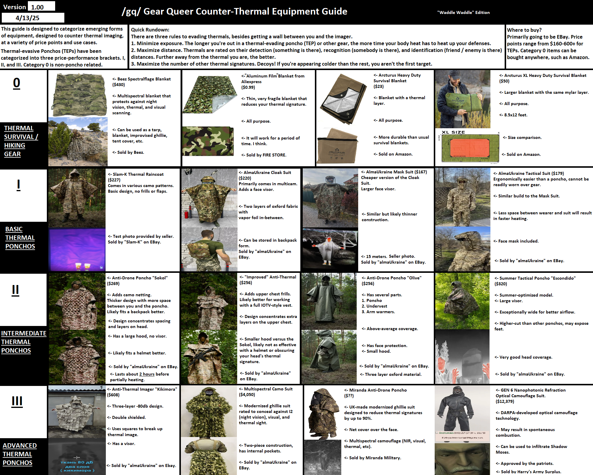Click the ghillie tarp in desert photo
This screenshot has width=593, height=475.
(x=78, y=142)
